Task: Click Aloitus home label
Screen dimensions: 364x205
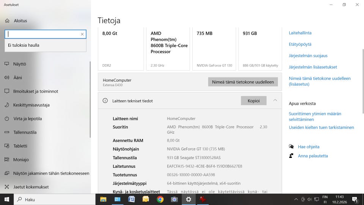Action: pos(20,20)
